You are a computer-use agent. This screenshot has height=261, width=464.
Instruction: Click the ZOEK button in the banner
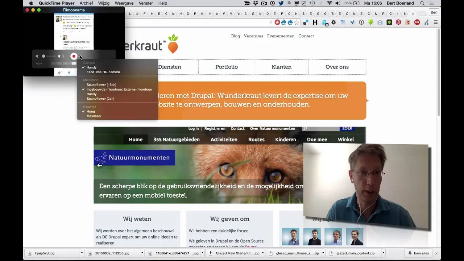347,128
